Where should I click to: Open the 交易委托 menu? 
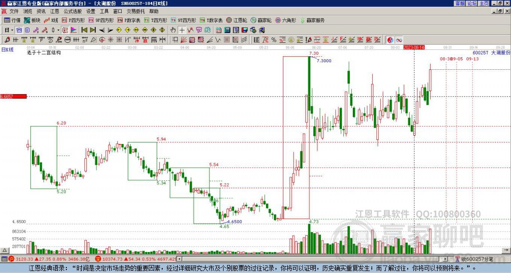click(x=136, y=11)
